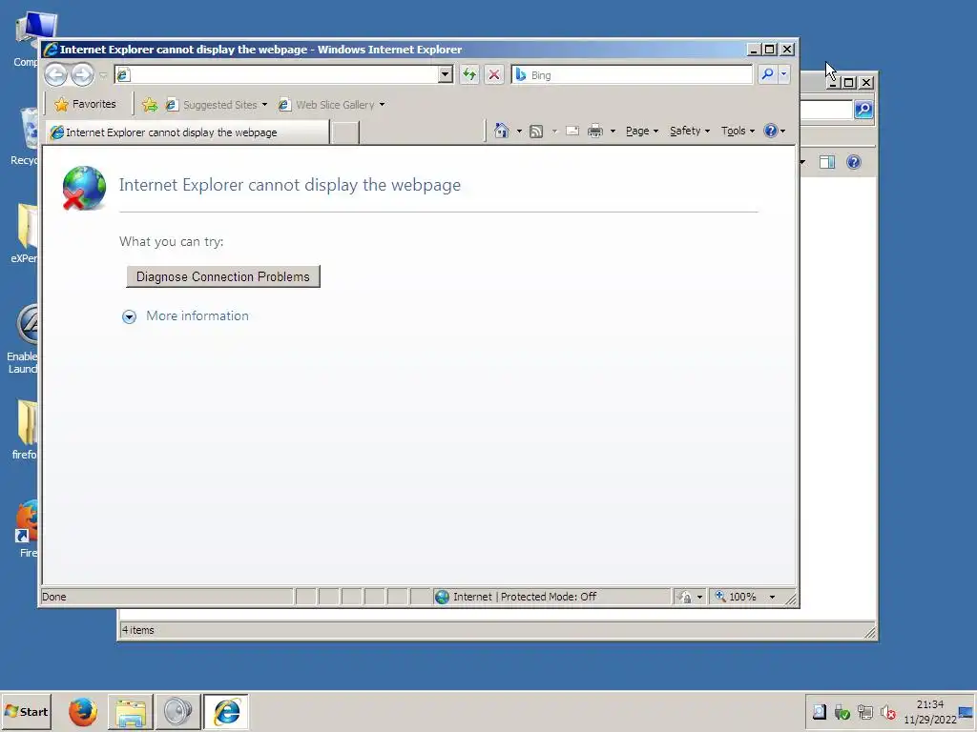Viewport: 977px width, 732px height.
Task: Click the Read Mail icon
Action: [572, 131]
